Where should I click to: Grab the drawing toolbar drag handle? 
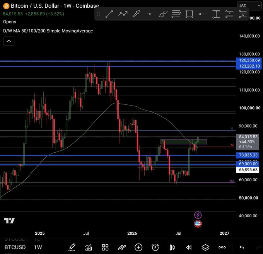[x=99, y=14]
